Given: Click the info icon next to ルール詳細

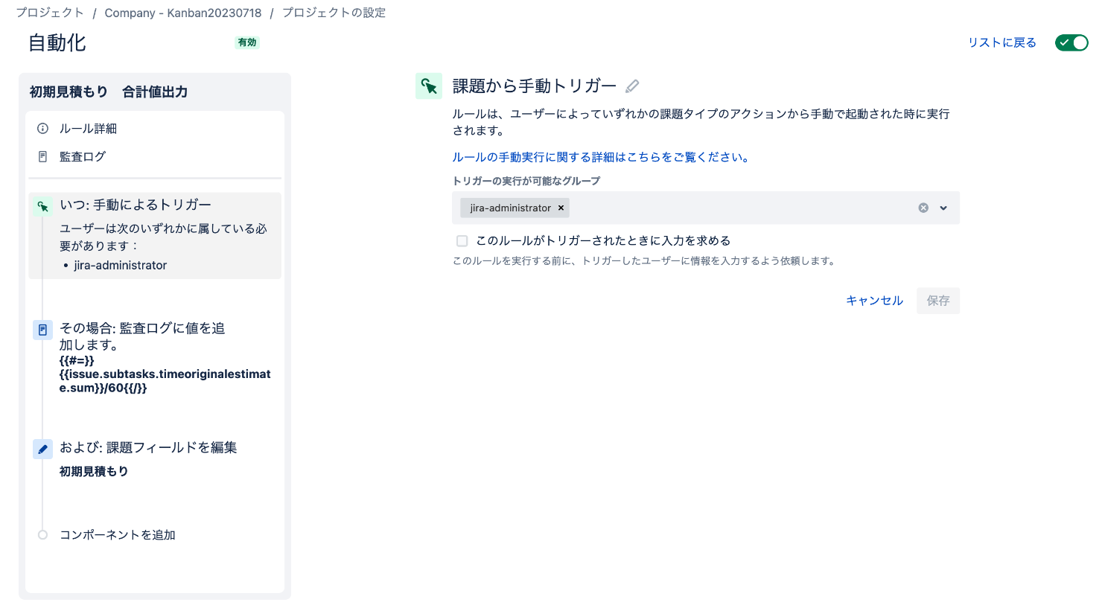Looking at the screenshot, I should pos(42,129).
